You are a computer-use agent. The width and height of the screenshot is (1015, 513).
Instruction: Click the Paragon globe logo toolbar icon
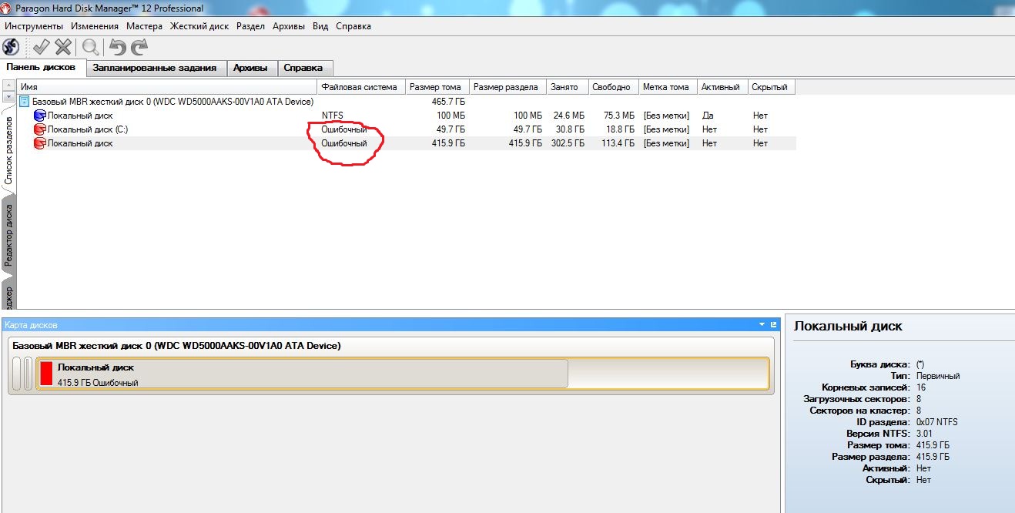point(12,47)
